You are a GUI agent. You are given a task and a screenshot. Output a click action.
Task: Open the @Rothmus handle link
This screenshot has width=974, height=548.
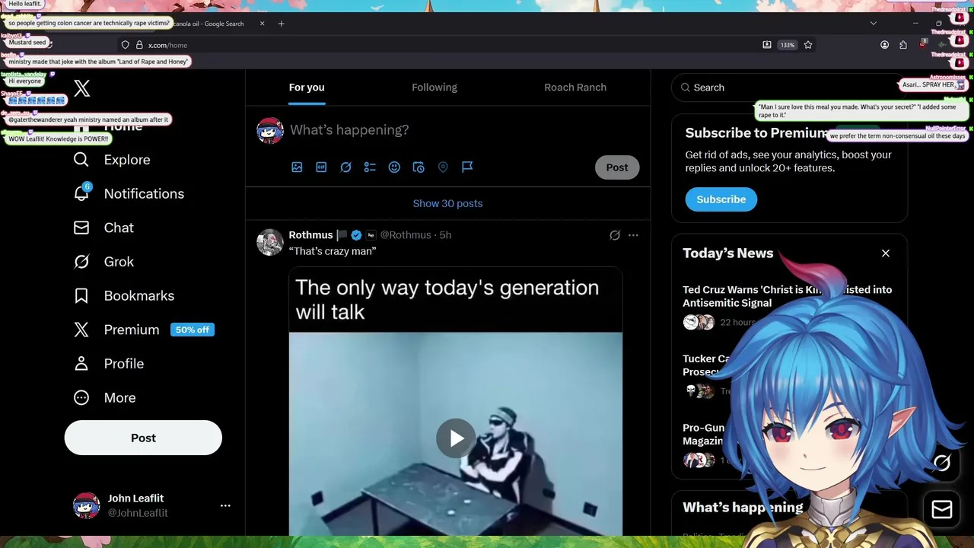[406, 235]
